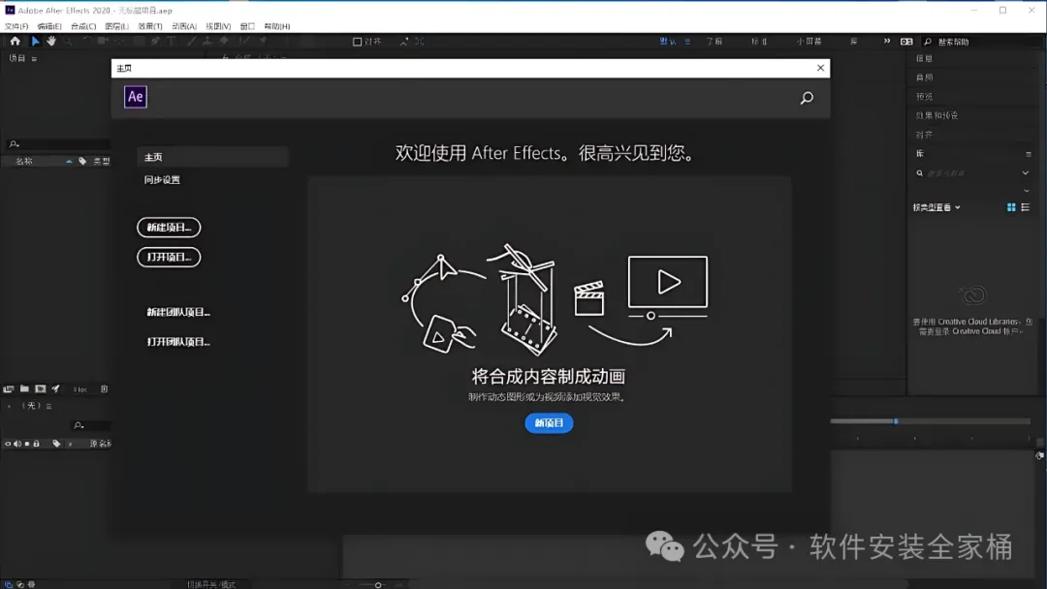
Task: Open the 帮助(H) menu
Action: coord(277,26)
